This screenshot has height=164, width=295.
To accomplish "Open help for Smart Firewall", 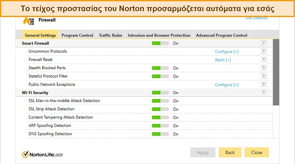I will 264,43.
